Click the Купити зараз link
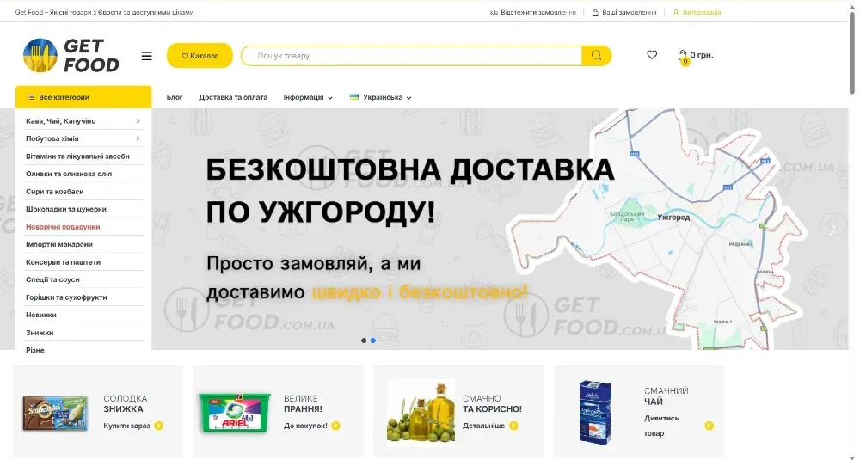This screenshot has width=860, height=460. point(126,426)
